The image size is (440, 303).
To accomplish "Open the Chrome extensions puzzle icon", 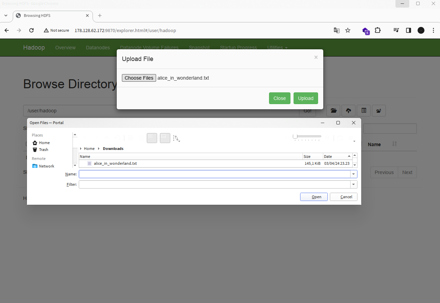I will pyautogui.click(x=377, y=30).
